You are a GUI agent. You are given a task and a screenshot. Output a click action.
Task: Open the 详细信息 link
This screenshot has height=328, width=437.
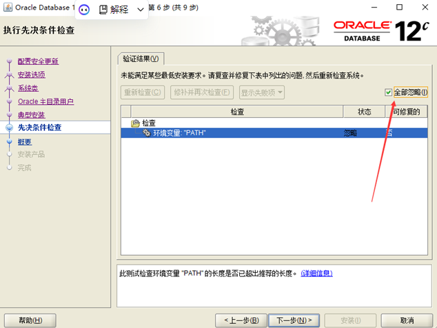tap(316, 274)
